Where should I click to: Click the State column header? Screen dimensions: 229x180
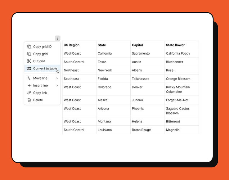click(x=113, y=45)
